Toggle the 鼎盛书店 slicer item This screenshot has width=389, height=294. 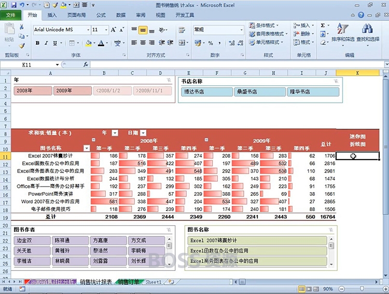(x=260, y=92)
